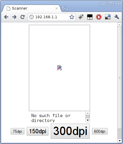Open the bug extension icon
Screen dimensions: 123x144
[x=81, y=17]
